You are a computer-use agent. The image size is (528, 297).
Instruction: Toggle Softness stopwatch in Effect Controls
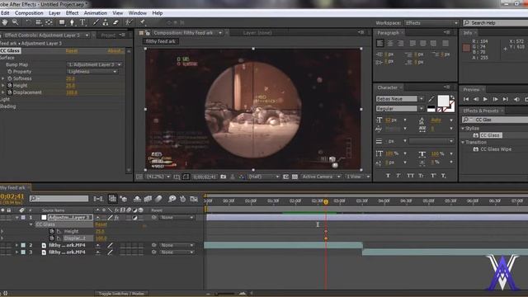pyautogui.click(x=9, y=78)
